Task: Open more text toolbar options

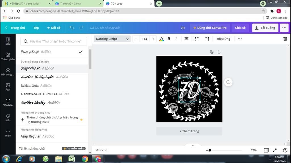Action: 240,39
